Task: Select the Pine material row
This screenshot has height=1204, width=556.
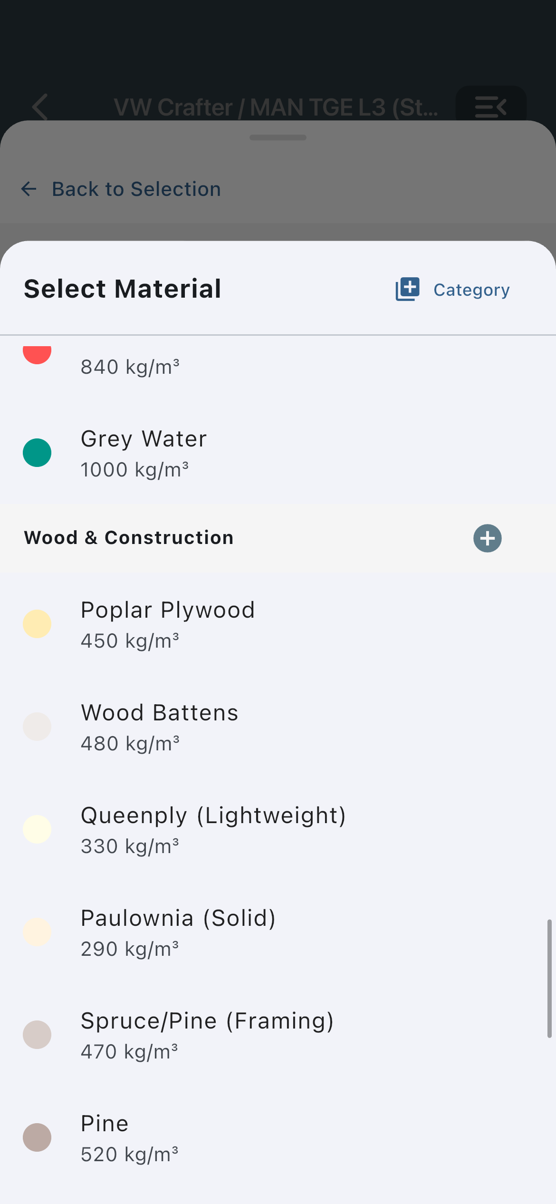Action: [278, 1138]
